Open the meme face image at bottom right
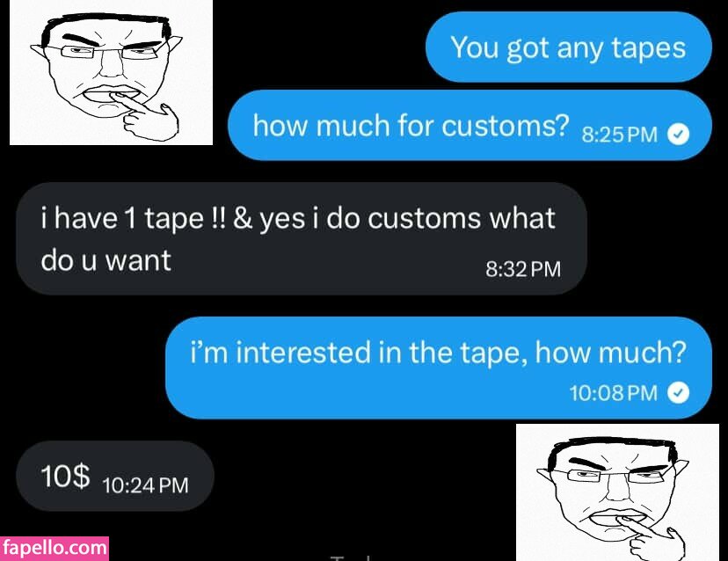 (x=617, y=492)
